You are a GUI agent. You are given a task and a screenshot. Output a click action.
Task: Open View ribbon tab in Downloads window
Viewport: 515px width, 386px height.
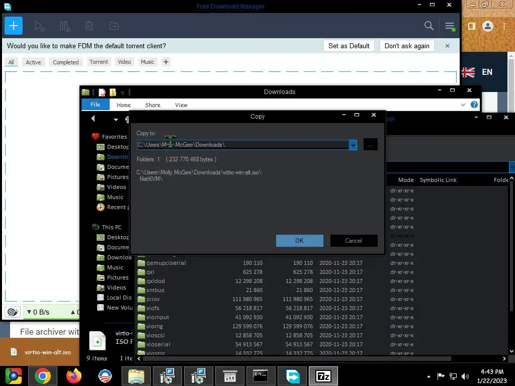(x=181, y=105)
